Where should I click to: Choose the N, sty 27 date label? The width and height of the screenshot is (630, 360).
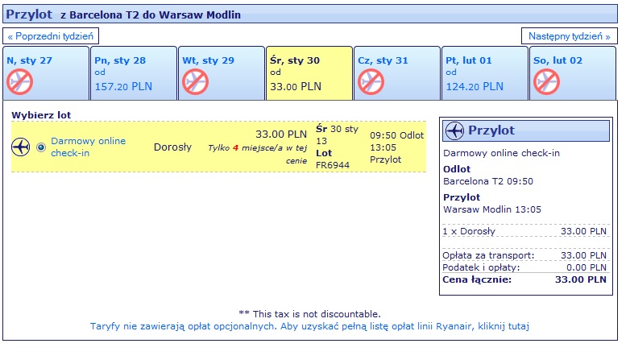(x=29, y=60)
